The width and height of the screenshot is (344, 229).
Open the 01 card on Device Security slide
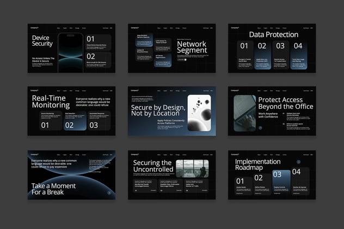(x=99, y=42)
